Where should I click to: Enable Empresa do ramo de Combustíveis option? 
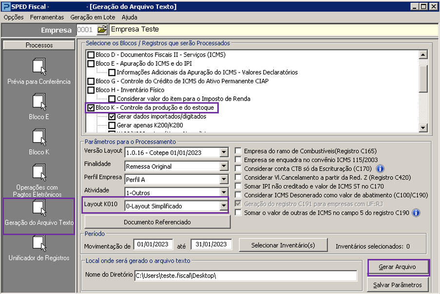point(238,151)
